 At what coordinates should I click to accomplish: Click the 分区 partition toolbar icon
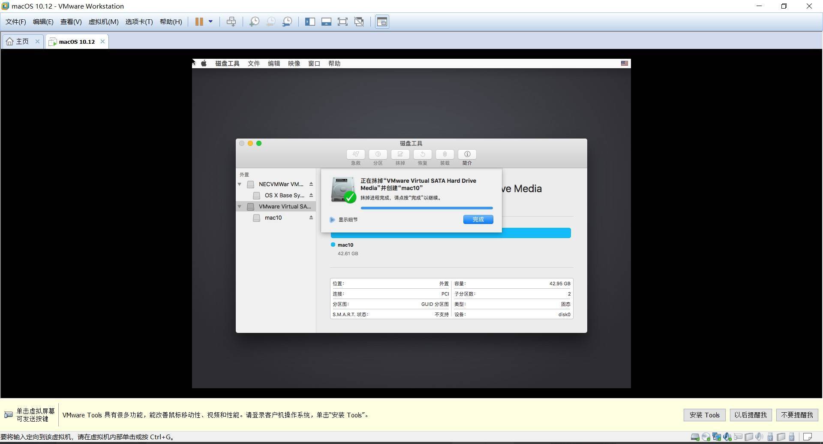(x=378, y=154)
